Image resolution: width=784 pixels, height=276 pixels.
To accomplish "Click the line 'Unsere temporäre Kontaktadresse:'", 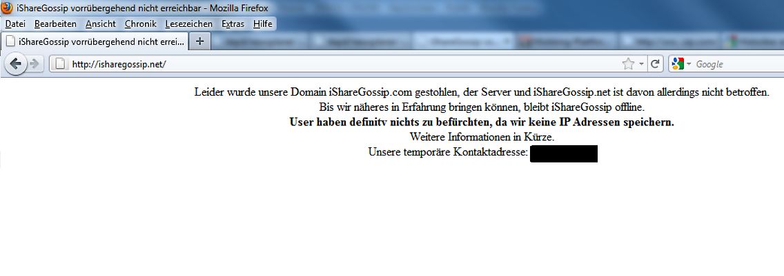I will click(449, 151).
